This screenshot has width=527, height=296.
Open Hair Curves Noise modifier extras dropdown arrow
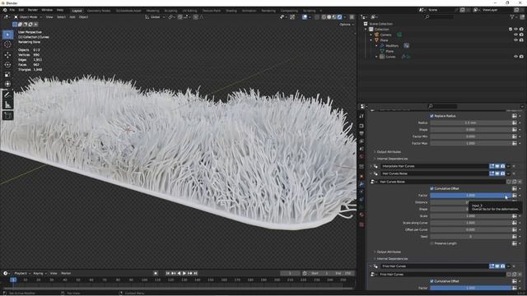[x=508, y=173]
